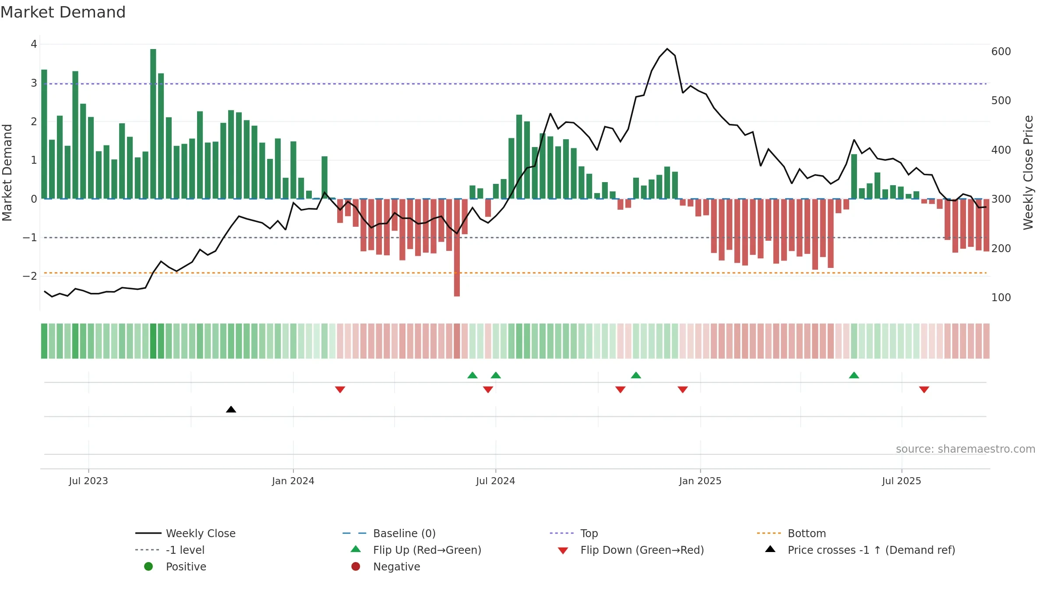Click the Jan 2024 x-axis label
The image size is (1051, 591).
point(293,481)
